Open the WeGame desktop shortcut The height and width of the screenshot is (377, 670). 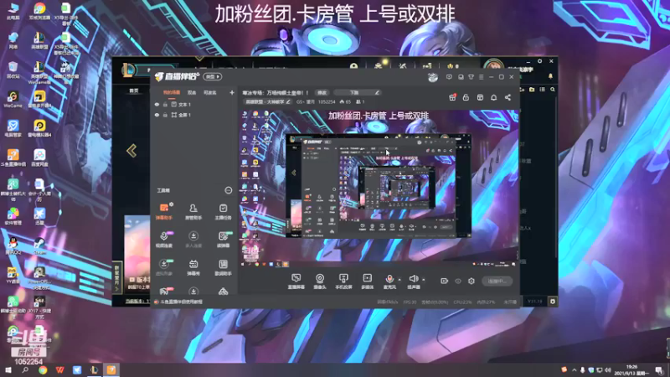tap(13, 99)
